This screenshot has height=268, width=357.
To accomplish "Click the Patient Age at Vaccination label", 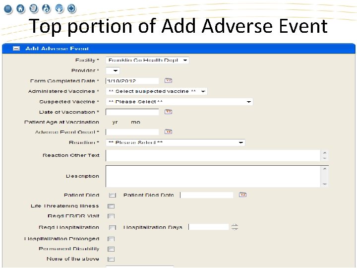I will tap(61, 122).
